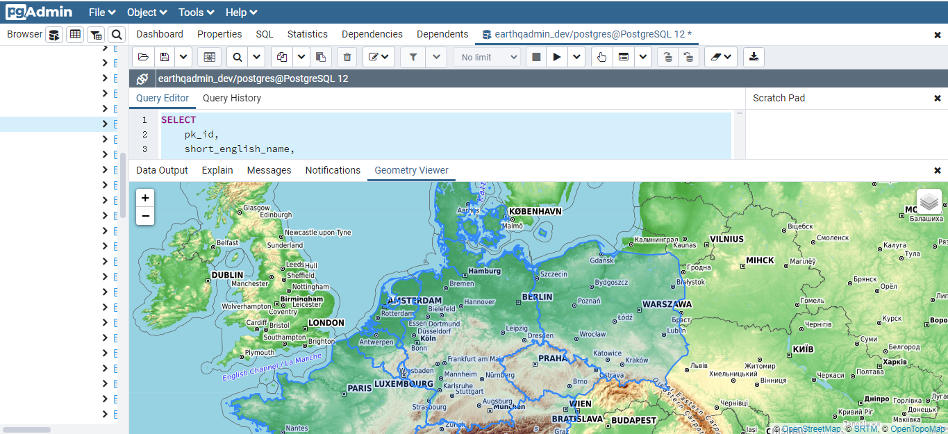Zoom out on the map with minus button

(x=145, y=216)
